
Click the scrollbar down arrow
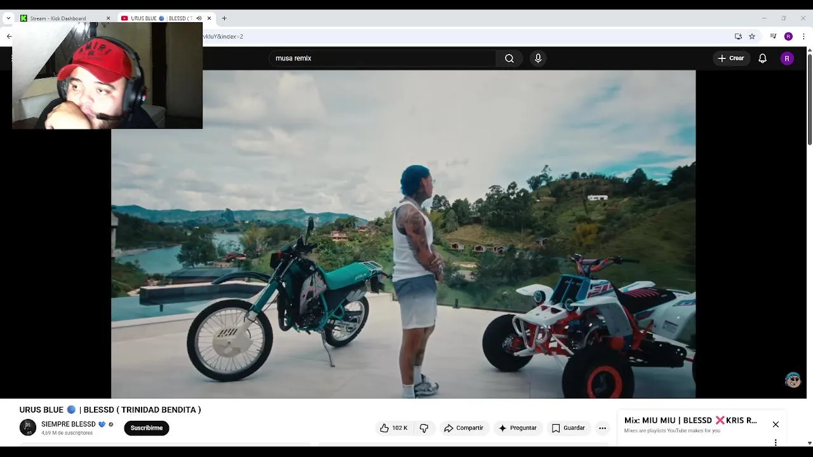(810, 443)
